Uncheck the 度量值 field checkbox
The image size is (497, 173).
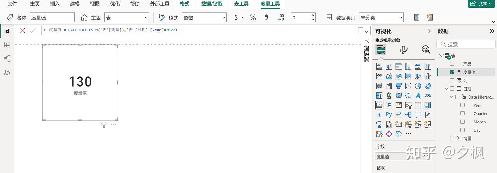coord(452,72)
